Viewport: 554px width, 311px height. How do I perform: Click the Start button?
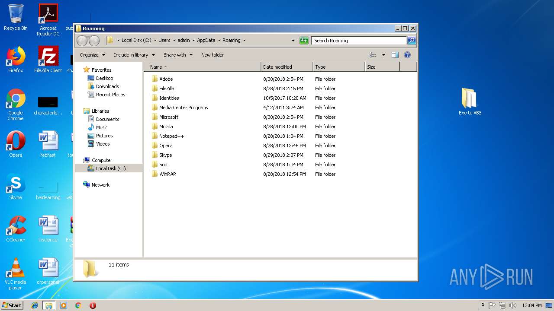click(12, 305)
